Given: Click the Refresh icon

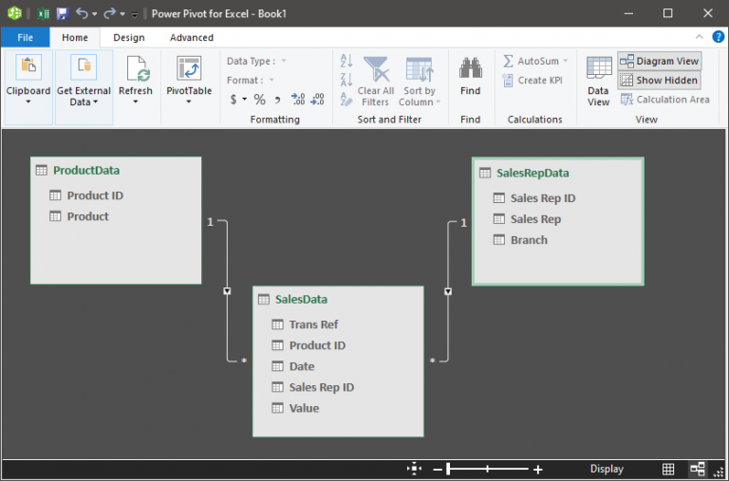Looking at the screenshot, I should (x=136, y=68).
